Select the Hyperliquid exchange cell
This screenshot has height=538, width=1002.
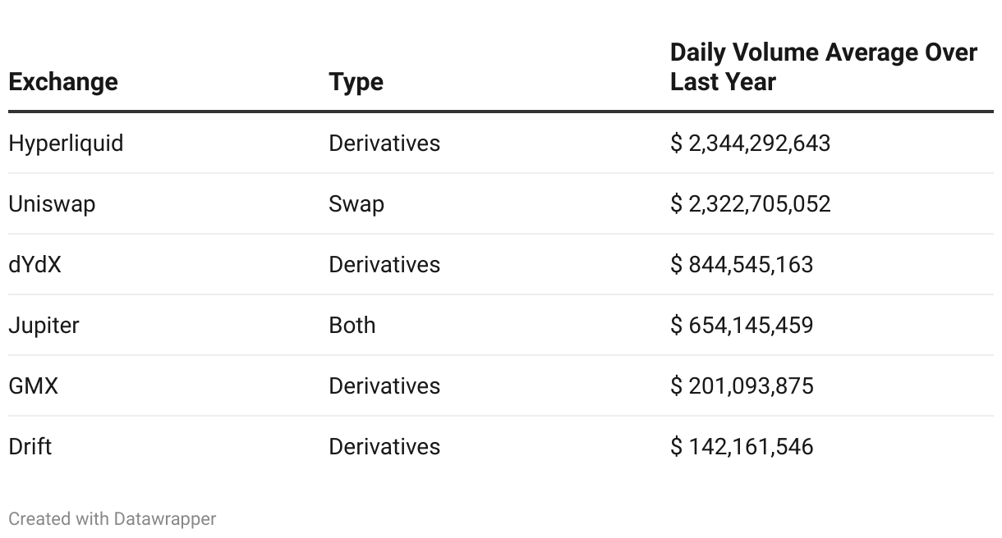(66, 144)
